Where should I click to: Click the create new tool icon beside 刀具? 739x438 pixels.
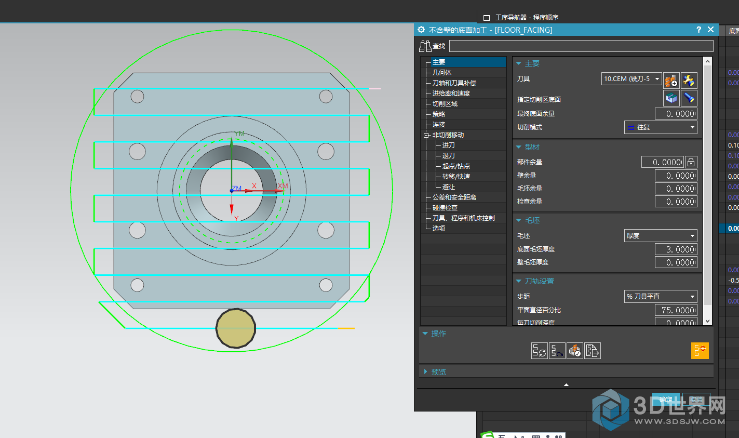[671, 80]
